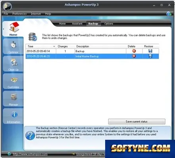Viewport: 175px width, 158px height.
Task: Open the Manage sidebar section
Action: [x=13, y=99]
